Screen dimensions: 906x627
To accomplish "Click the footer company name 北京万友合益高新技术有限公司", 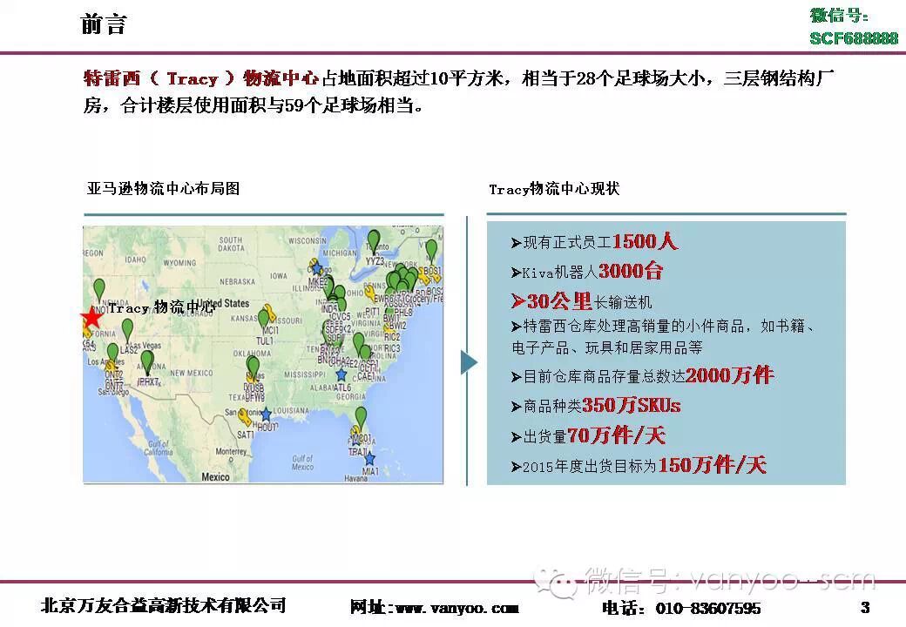I will click(x=164, y=605).
